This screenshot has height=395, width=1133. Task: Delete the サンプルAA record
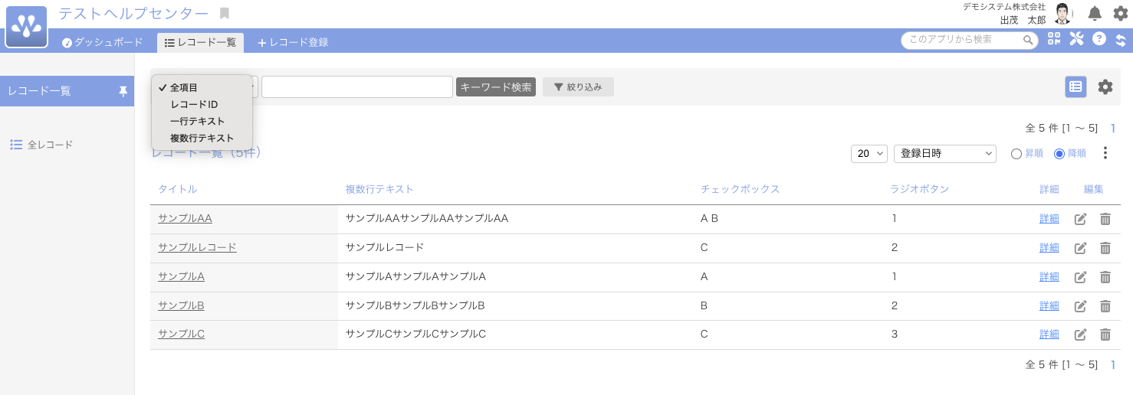[1105, 219]
